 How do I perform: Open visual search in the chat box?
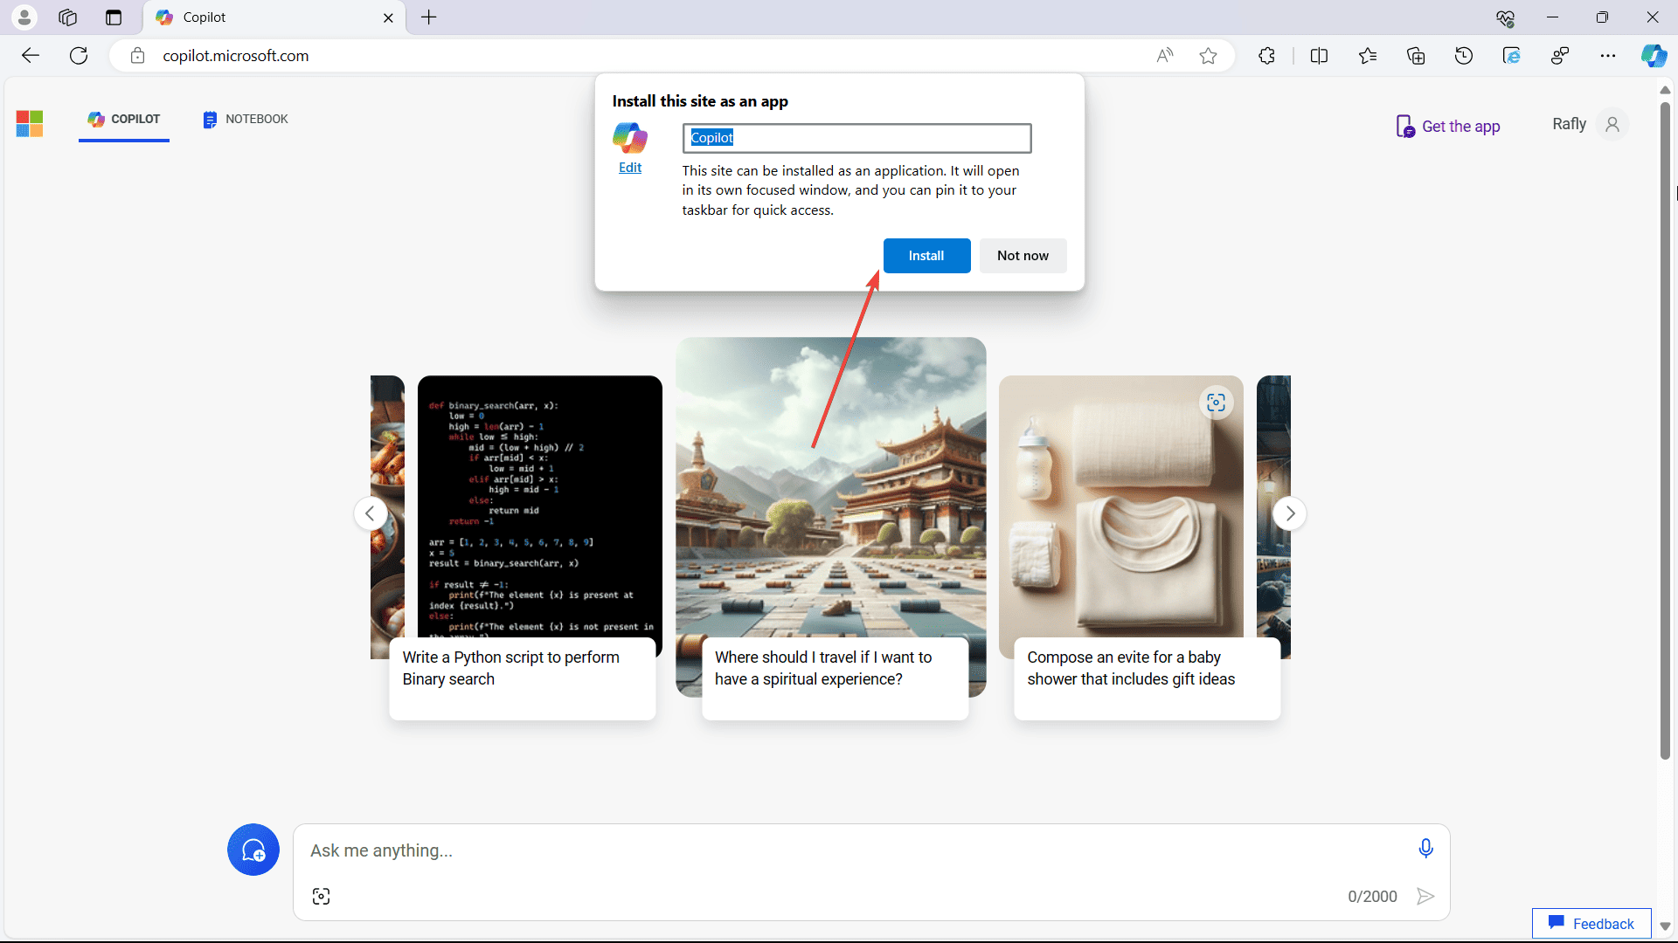click(321, 895)
